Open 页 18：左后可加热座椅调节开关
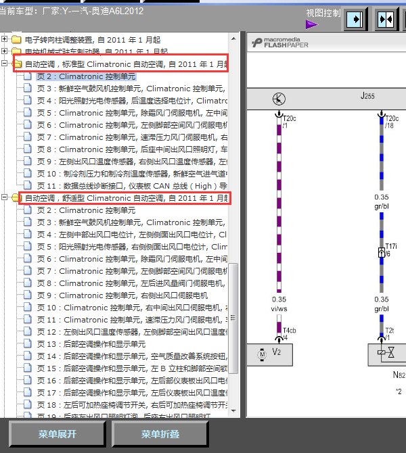406x453 pixels. (x=132, y=405)
